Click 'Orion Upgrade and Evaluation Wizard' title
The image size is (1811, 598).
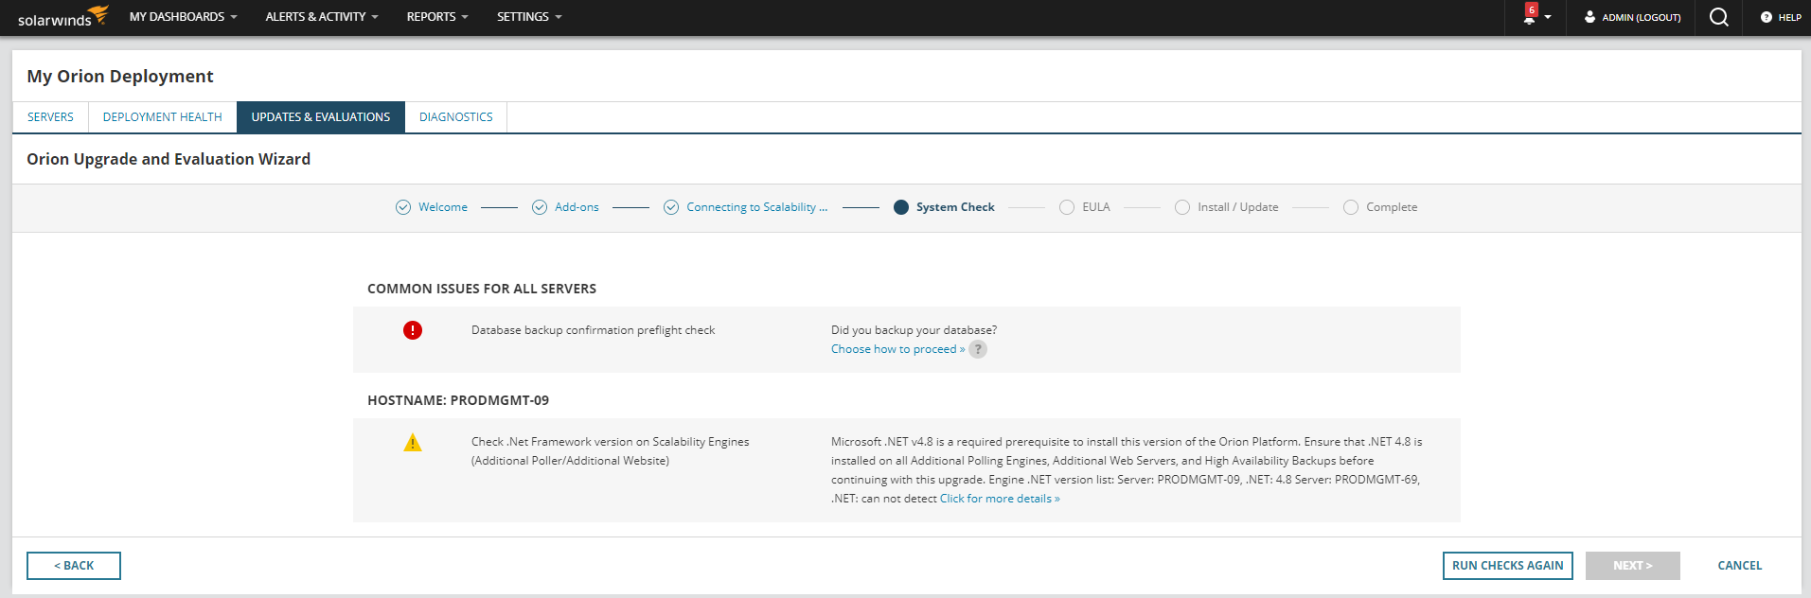[169, 159]
